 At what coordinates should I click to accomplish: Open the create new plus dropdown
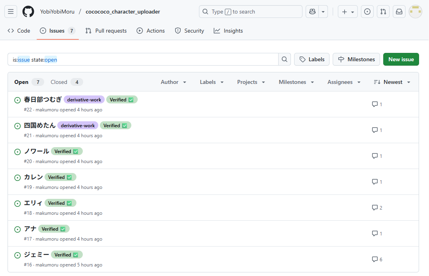347,12
